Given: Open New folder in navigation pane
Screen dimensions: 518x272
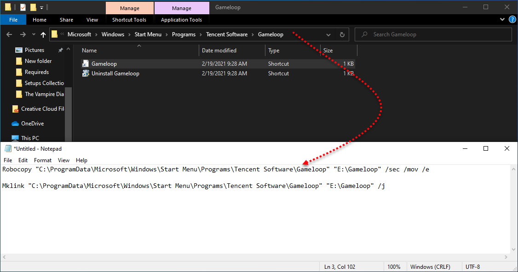Looking at the screenshot, I should (x=38, y=61).
